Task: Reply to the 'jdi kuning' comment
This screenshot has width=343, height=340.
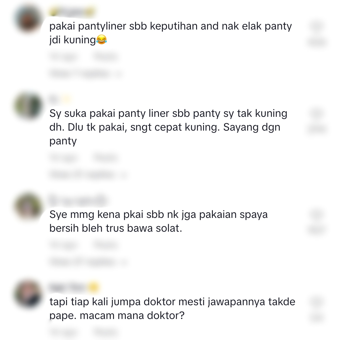Action: click(106, 56)
